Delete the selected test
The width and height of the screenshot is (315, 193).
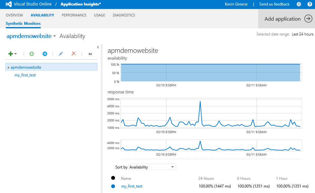[x=74, y=53]
